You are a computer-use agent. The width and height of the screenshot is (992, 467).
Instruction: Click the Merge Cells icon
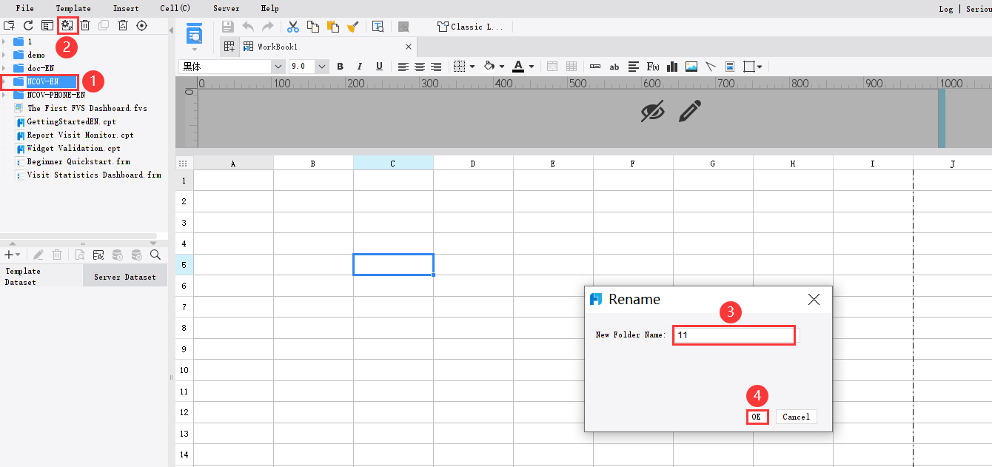(x=552, y=67)
